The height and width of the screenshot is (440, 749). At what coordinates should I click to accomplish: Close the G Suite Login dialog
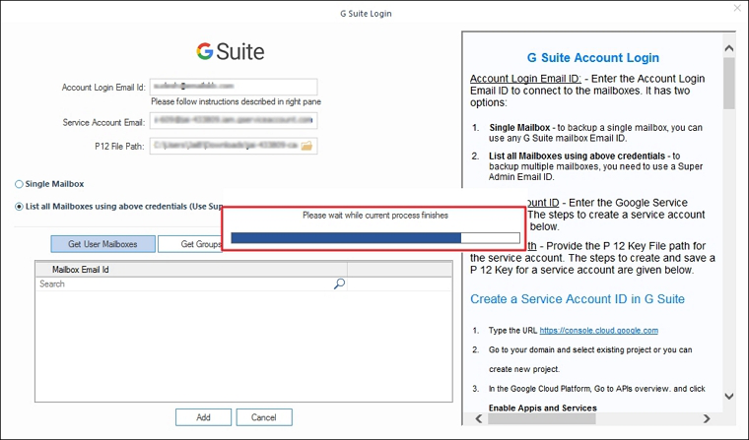tap(737, 8)
